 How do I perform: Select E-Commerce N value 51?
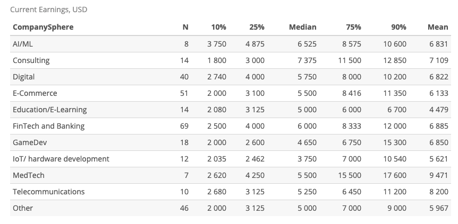point(184,93)
